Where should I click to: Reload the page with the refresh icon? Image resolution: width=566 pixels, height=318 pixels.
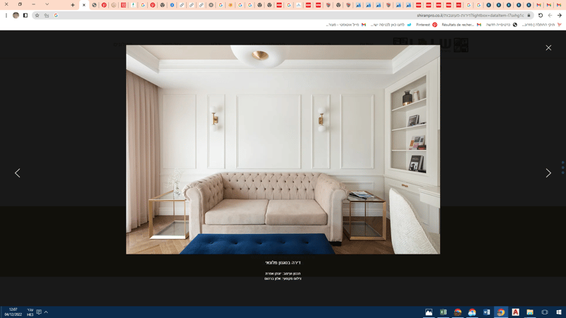pos(541,16)
